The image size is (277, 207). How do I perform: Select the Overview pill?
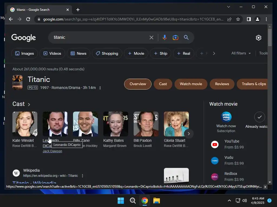click(138, 84)
